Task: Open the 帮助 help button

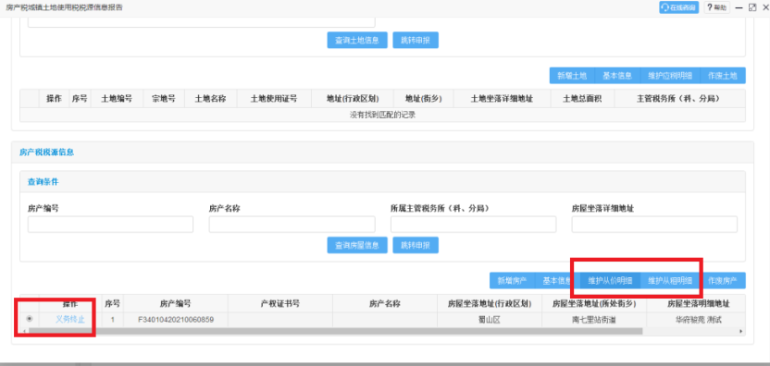Action: [716, 7]
